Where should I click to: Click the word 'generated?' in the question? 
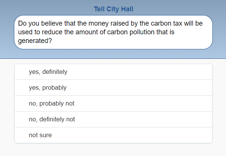(x=35, y=41)
